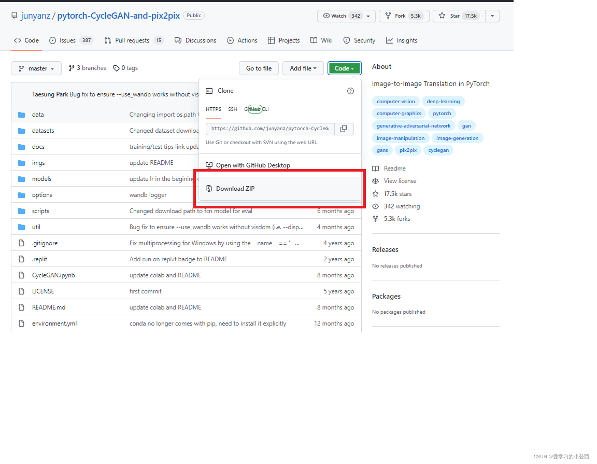
Task: Click the datasets folder icon
Action: 22,131
